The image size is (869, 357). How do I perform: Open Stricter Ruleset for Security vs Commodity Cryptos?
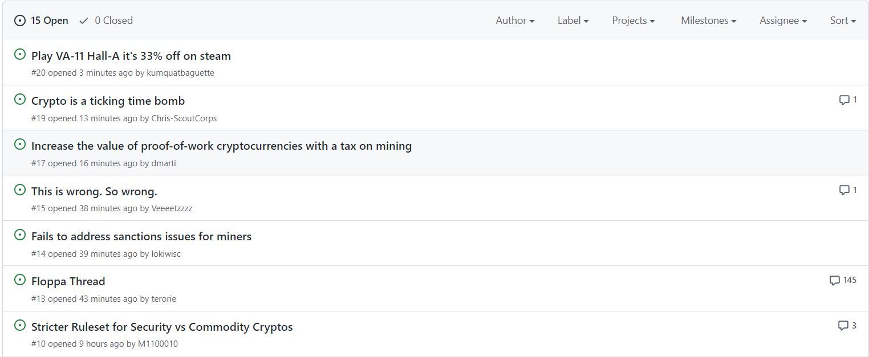(x=162, y=327)
